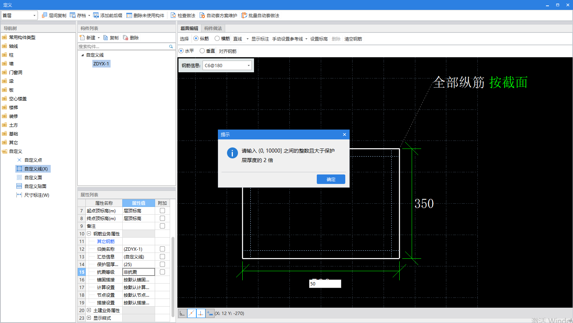The image size is (573, 323).
Task: Select 自定义线(X) in navigation tree
Action: pos(33,169)
